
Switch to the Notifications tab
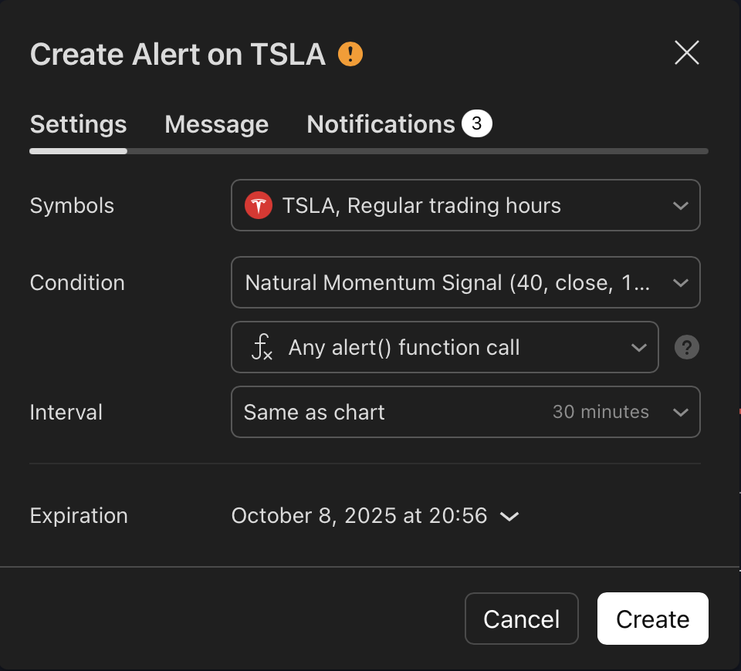click(x=381, y=125)
